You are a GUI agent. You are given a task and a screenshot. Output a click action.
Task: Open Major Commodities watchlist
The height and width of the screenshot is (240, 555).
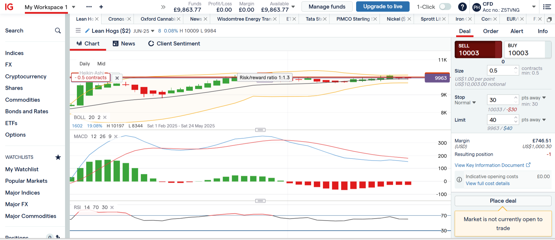pyautogui.click(x=31, y=216)
